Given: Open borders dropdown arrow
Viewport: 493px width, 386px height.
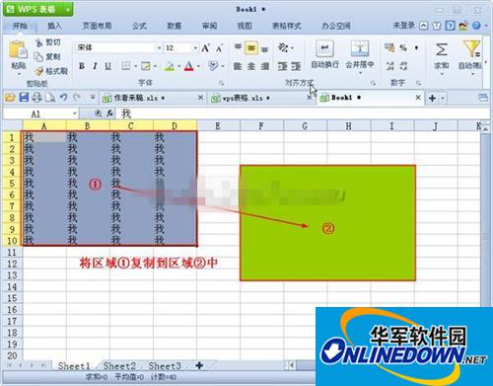Looking at the screenshot, I should coord(135,66).
